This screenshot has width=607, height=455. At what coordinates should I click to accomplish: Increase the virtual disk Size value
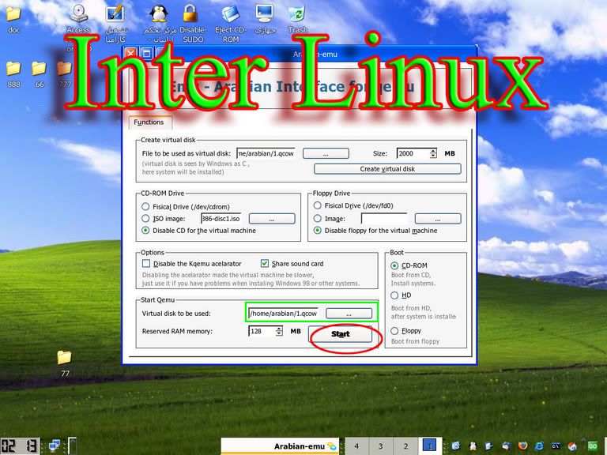pyautogui.click(x=433, y=151)
